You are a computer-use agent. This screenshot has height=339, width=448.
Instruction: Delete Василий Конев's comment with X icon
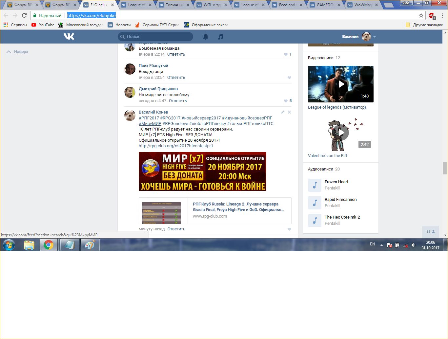click(x=289, y=112)
